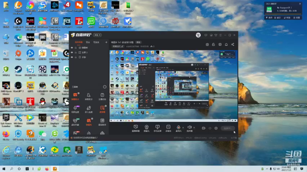This screenshot has width=307, height=172.
Task: Toggle lock on second scene layer
Action: tap(76, 52)
